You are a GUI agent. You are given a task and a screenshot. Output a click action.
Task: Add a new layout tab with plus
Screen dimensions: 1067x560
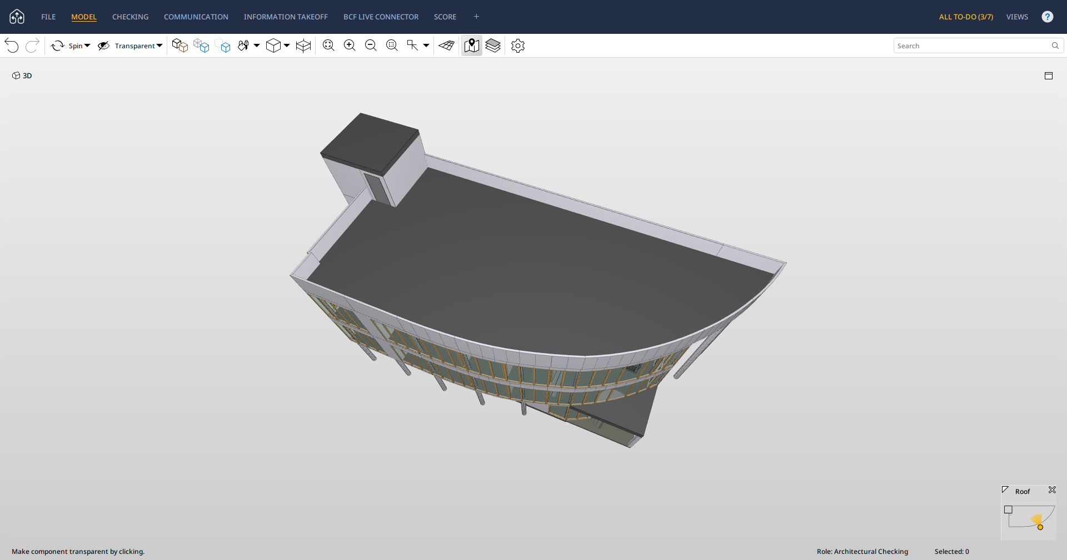(x=476, y=17)
